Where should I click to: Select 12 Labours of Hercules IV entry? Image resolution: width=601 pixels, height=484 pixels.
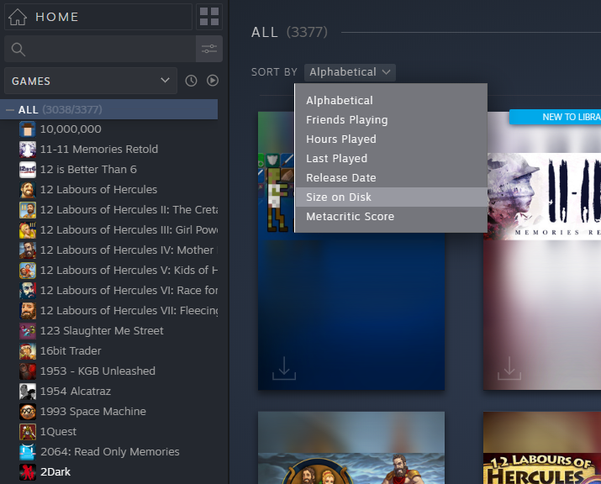(x=119, y=250)
